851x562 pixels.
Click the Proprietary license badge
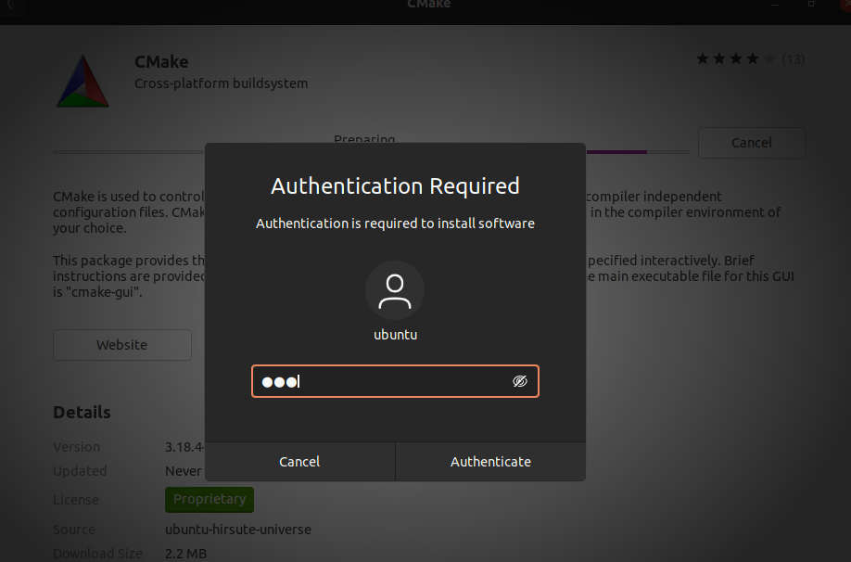[x=210, y=499]
